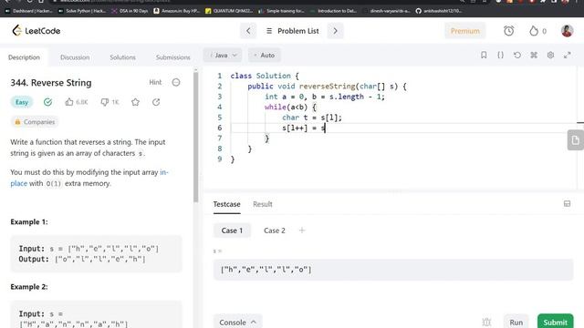Go to next problem arrow
The width and height of the screenshot is (584, 328).
pos(335,31)
